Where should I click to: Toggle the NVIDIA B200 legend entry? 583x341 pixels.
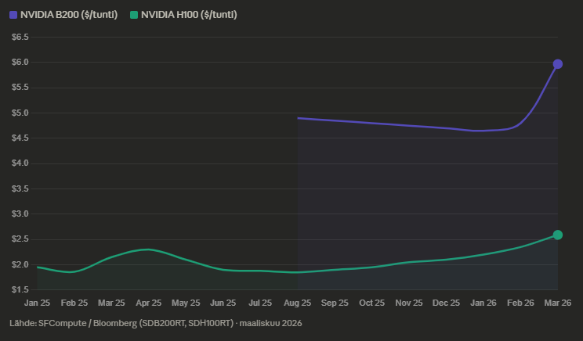[63, 15]
